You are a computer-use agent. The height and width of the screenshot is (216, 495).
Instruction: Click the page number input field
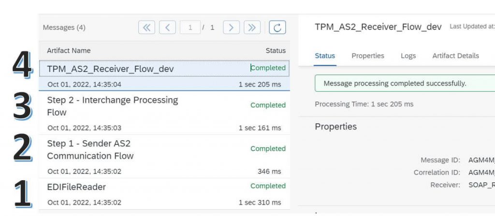coord(190,28)
